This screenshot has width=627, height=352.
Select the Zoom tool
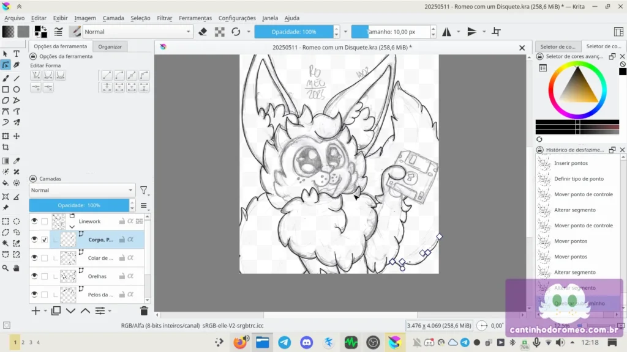coord(6,268)
